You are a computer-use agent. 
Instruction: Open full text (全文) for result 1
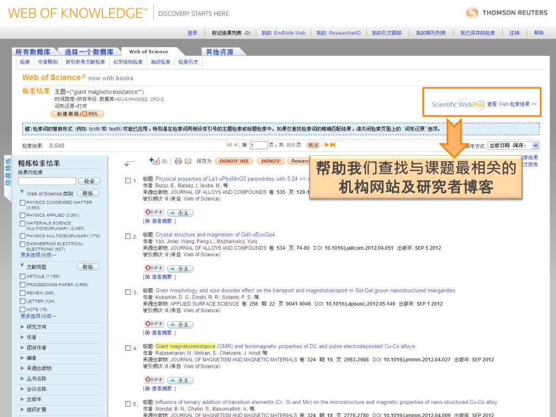pyautogui.click(x=180, y=213)
